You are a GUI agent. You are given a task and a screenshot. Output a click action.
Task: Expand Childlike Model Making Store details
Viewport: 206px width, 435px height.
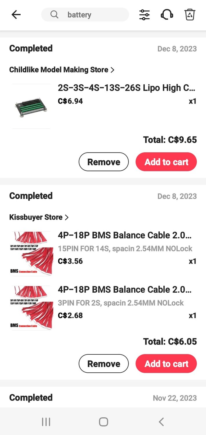113,70
